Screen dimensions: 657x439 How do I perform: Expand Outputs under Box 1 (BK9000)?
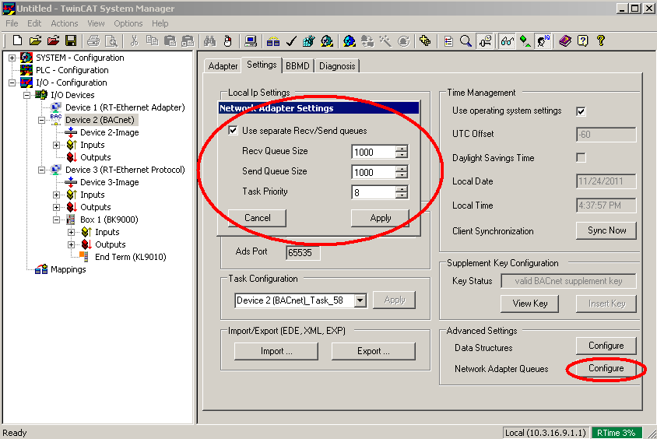click(72, 244)
